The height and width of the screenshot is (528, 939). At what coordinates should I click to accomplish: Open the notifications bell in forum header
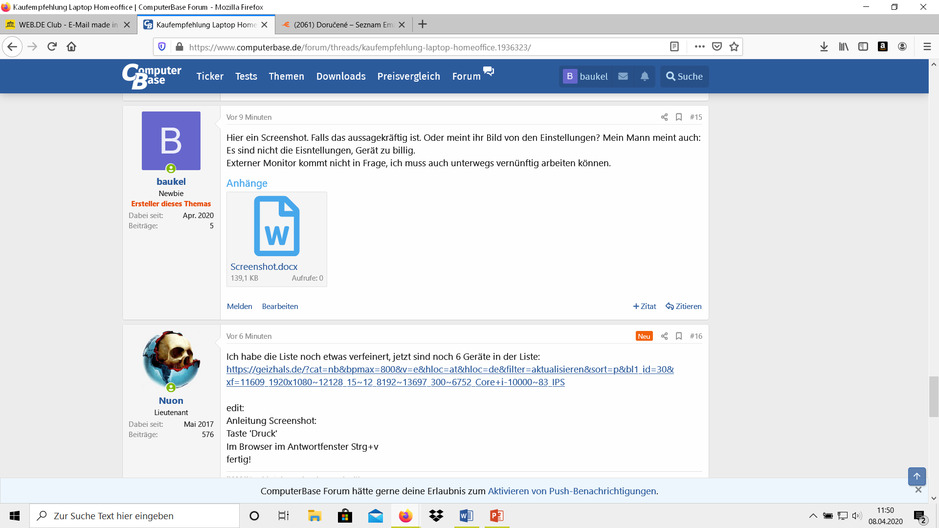tap(645, 76)
